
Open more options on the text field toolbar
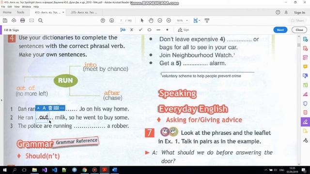(x=62, y=108)
